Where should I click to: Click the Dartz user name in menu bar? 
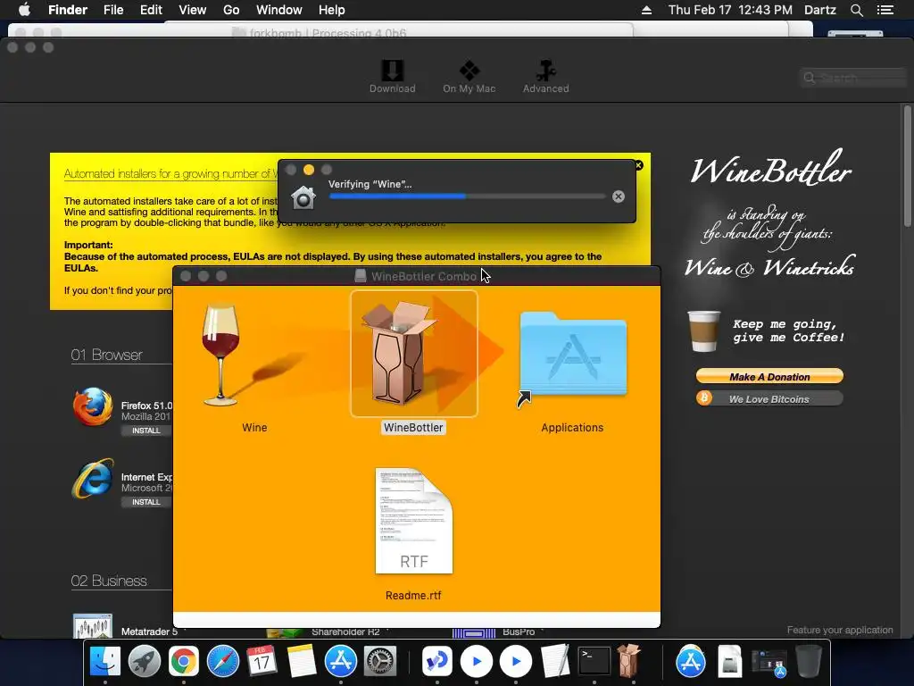[820, 10]
